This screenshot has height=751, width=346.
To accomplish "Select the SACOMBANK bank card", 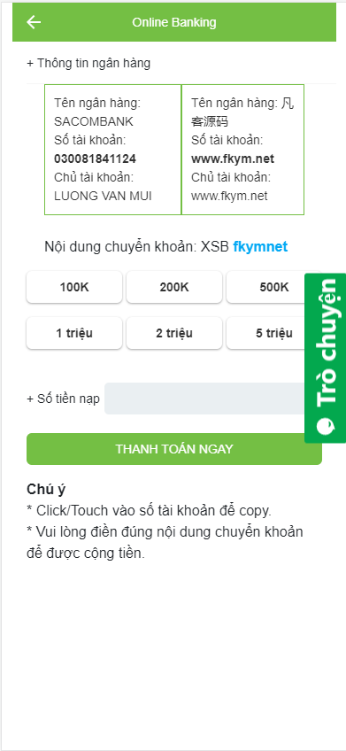I will 113,150.
